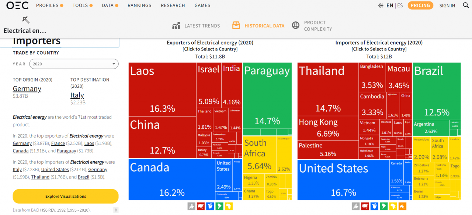
Task: Filter exporters by Europe continent icon
Action: tap(191, 206)
